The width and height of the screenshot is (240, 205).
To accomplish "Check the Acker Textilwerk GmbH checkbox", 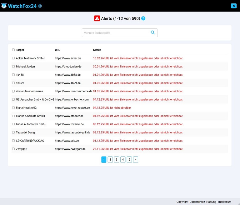I will click(x=13, y=58).
